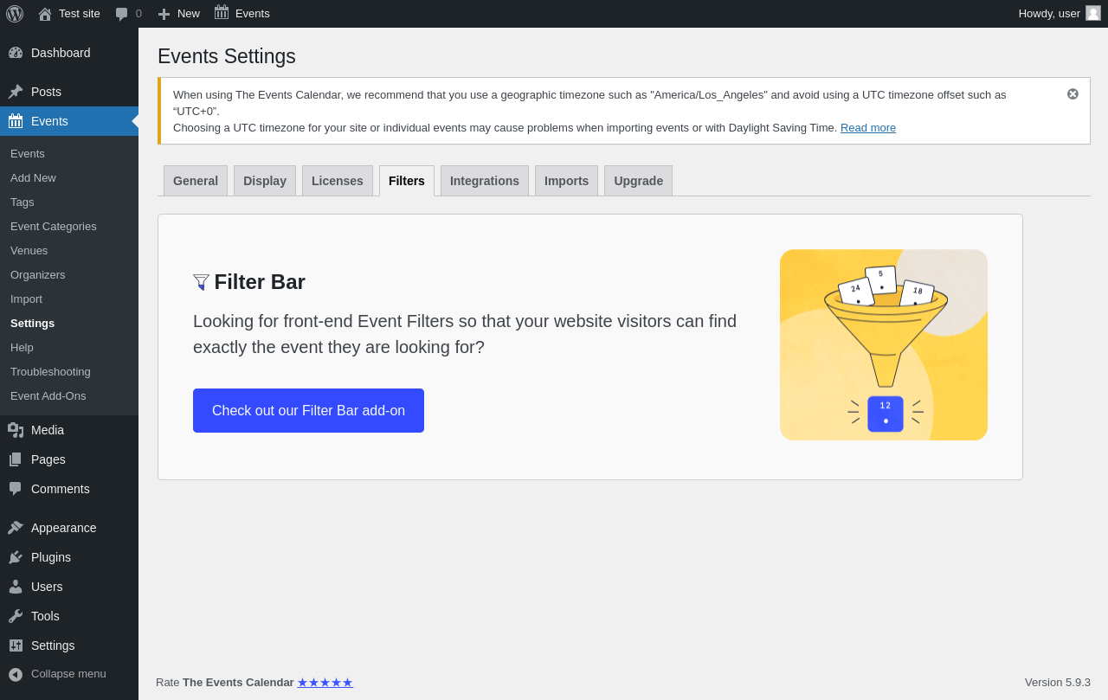Image resolution: width=1108 pixels, height=700 pixels.
Task: Click the Appearance menu label
Action: coord(64,528)
